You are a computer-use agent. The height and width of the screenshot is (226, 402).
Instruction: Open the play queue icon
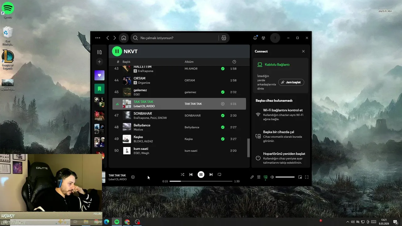coord(259,177)
